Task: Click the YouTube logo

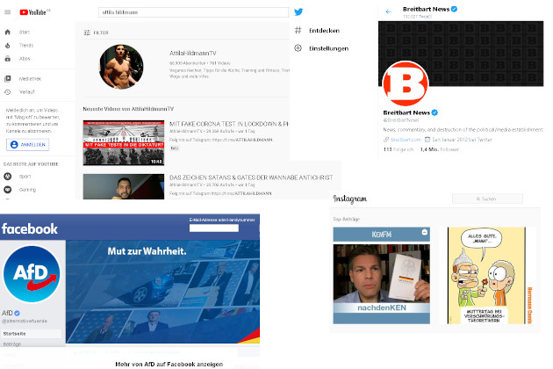Action: [x=34, y=12]
